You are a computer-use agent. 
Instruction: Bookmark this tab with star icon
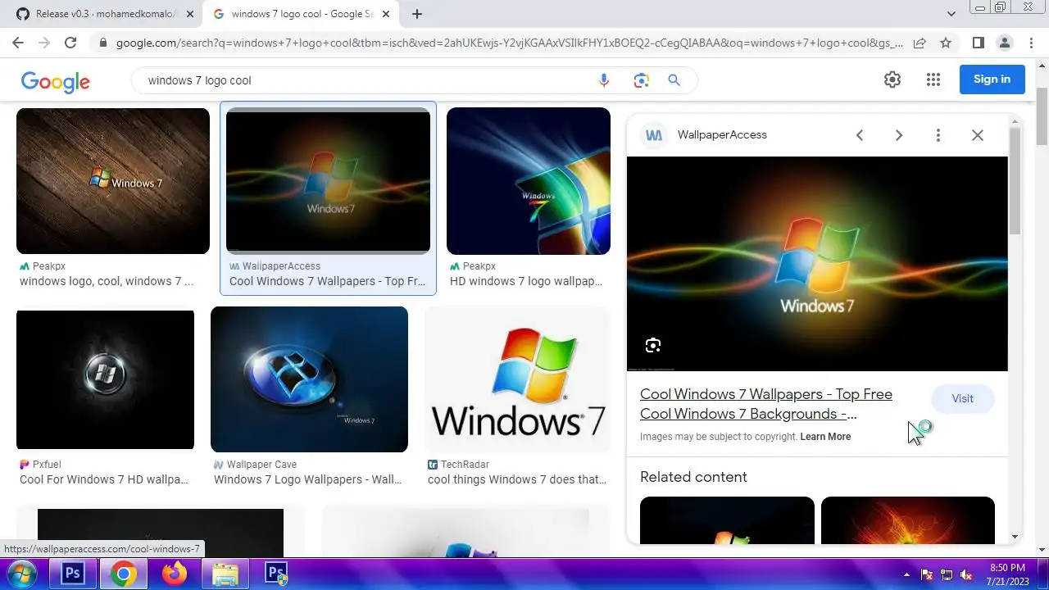click(946, 43)
